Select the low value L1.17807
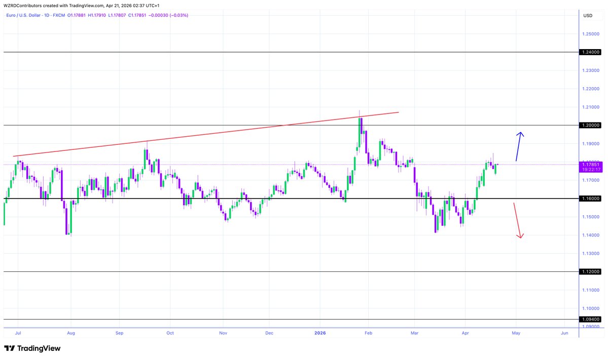Screen dimensions: 608x359 (117, 16)
